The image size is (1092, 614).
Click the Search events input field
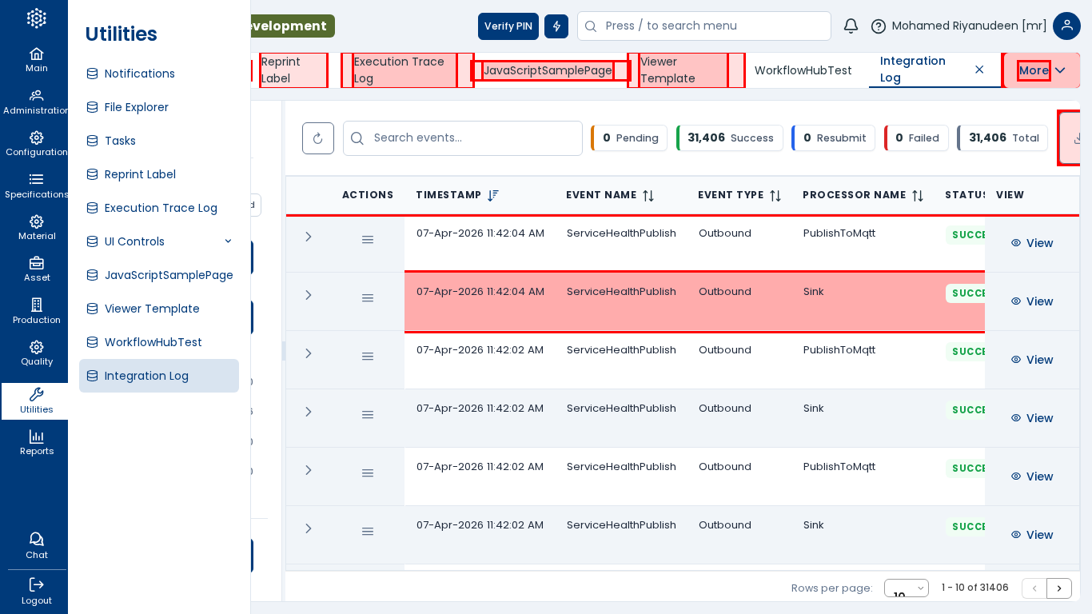pos(472,138)
